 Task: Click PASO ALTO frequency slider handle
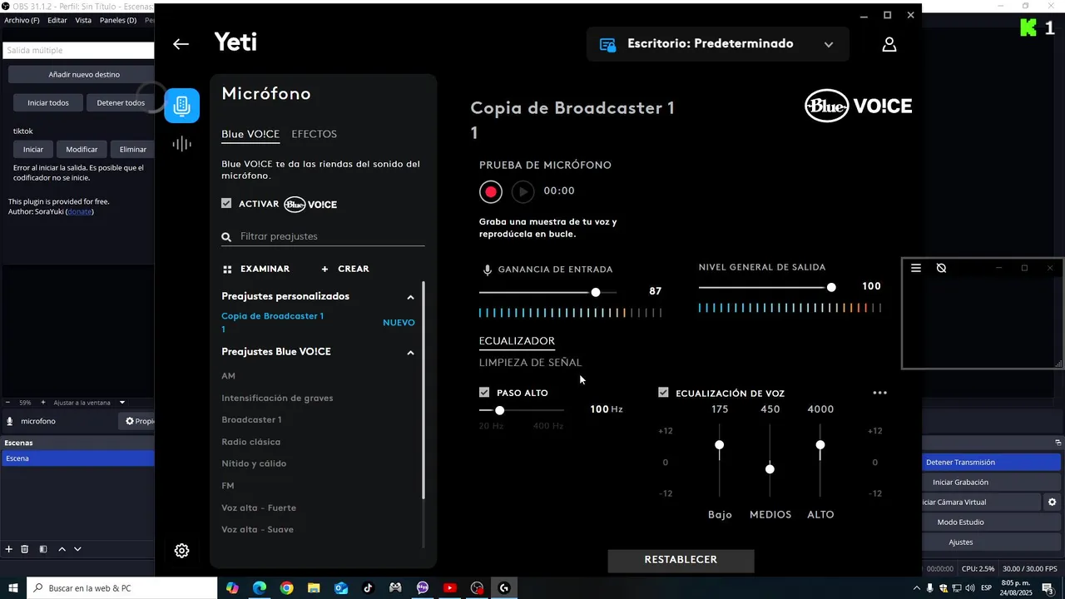pyautogui.click(x=499, y=410)
